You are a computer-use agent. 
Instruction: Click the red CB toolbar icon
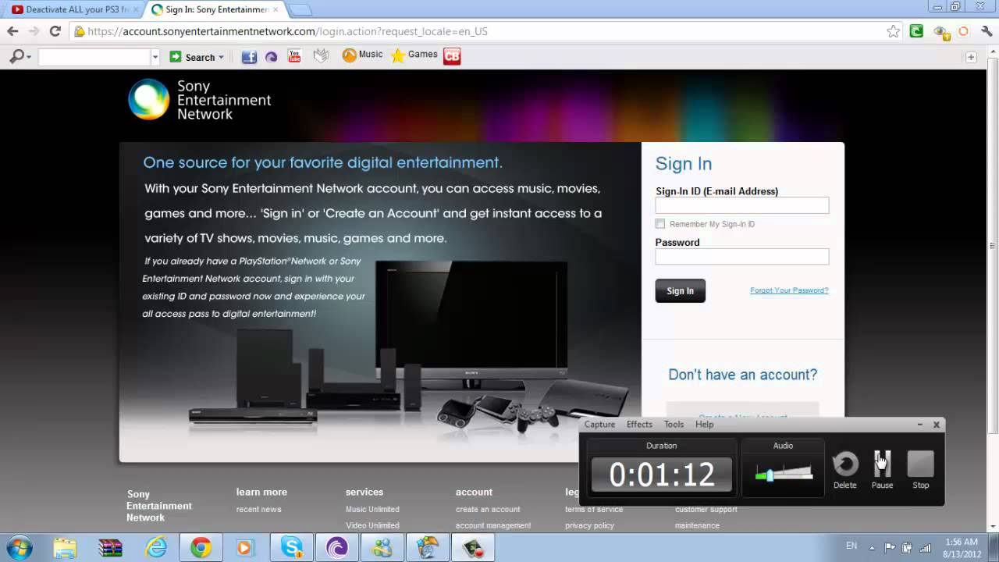[x=452, y=55]
